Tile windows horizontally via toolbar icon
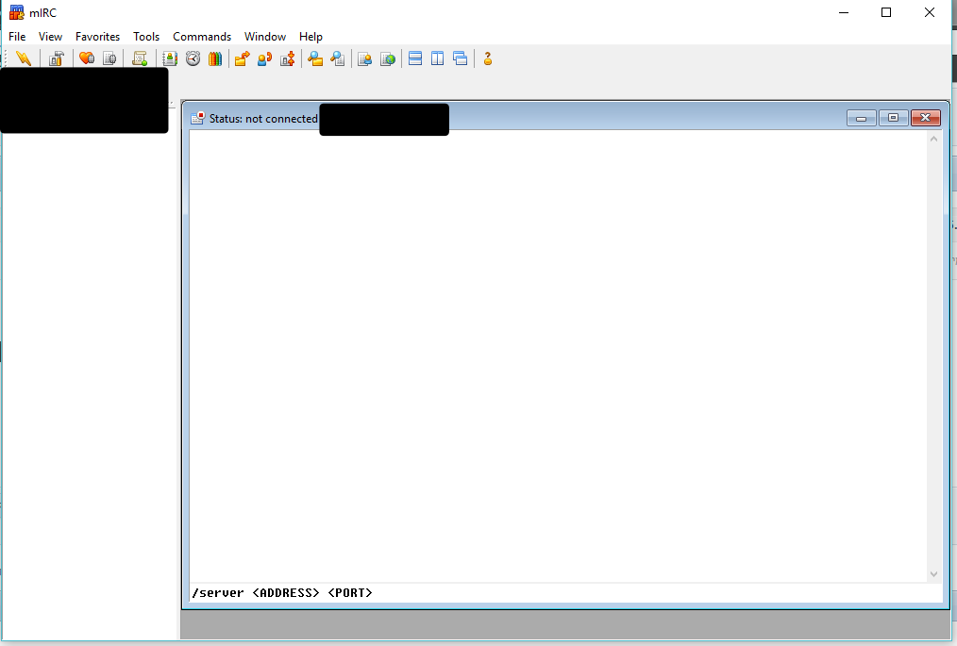Viewport: 957px width, 646px height. [415, 58]
